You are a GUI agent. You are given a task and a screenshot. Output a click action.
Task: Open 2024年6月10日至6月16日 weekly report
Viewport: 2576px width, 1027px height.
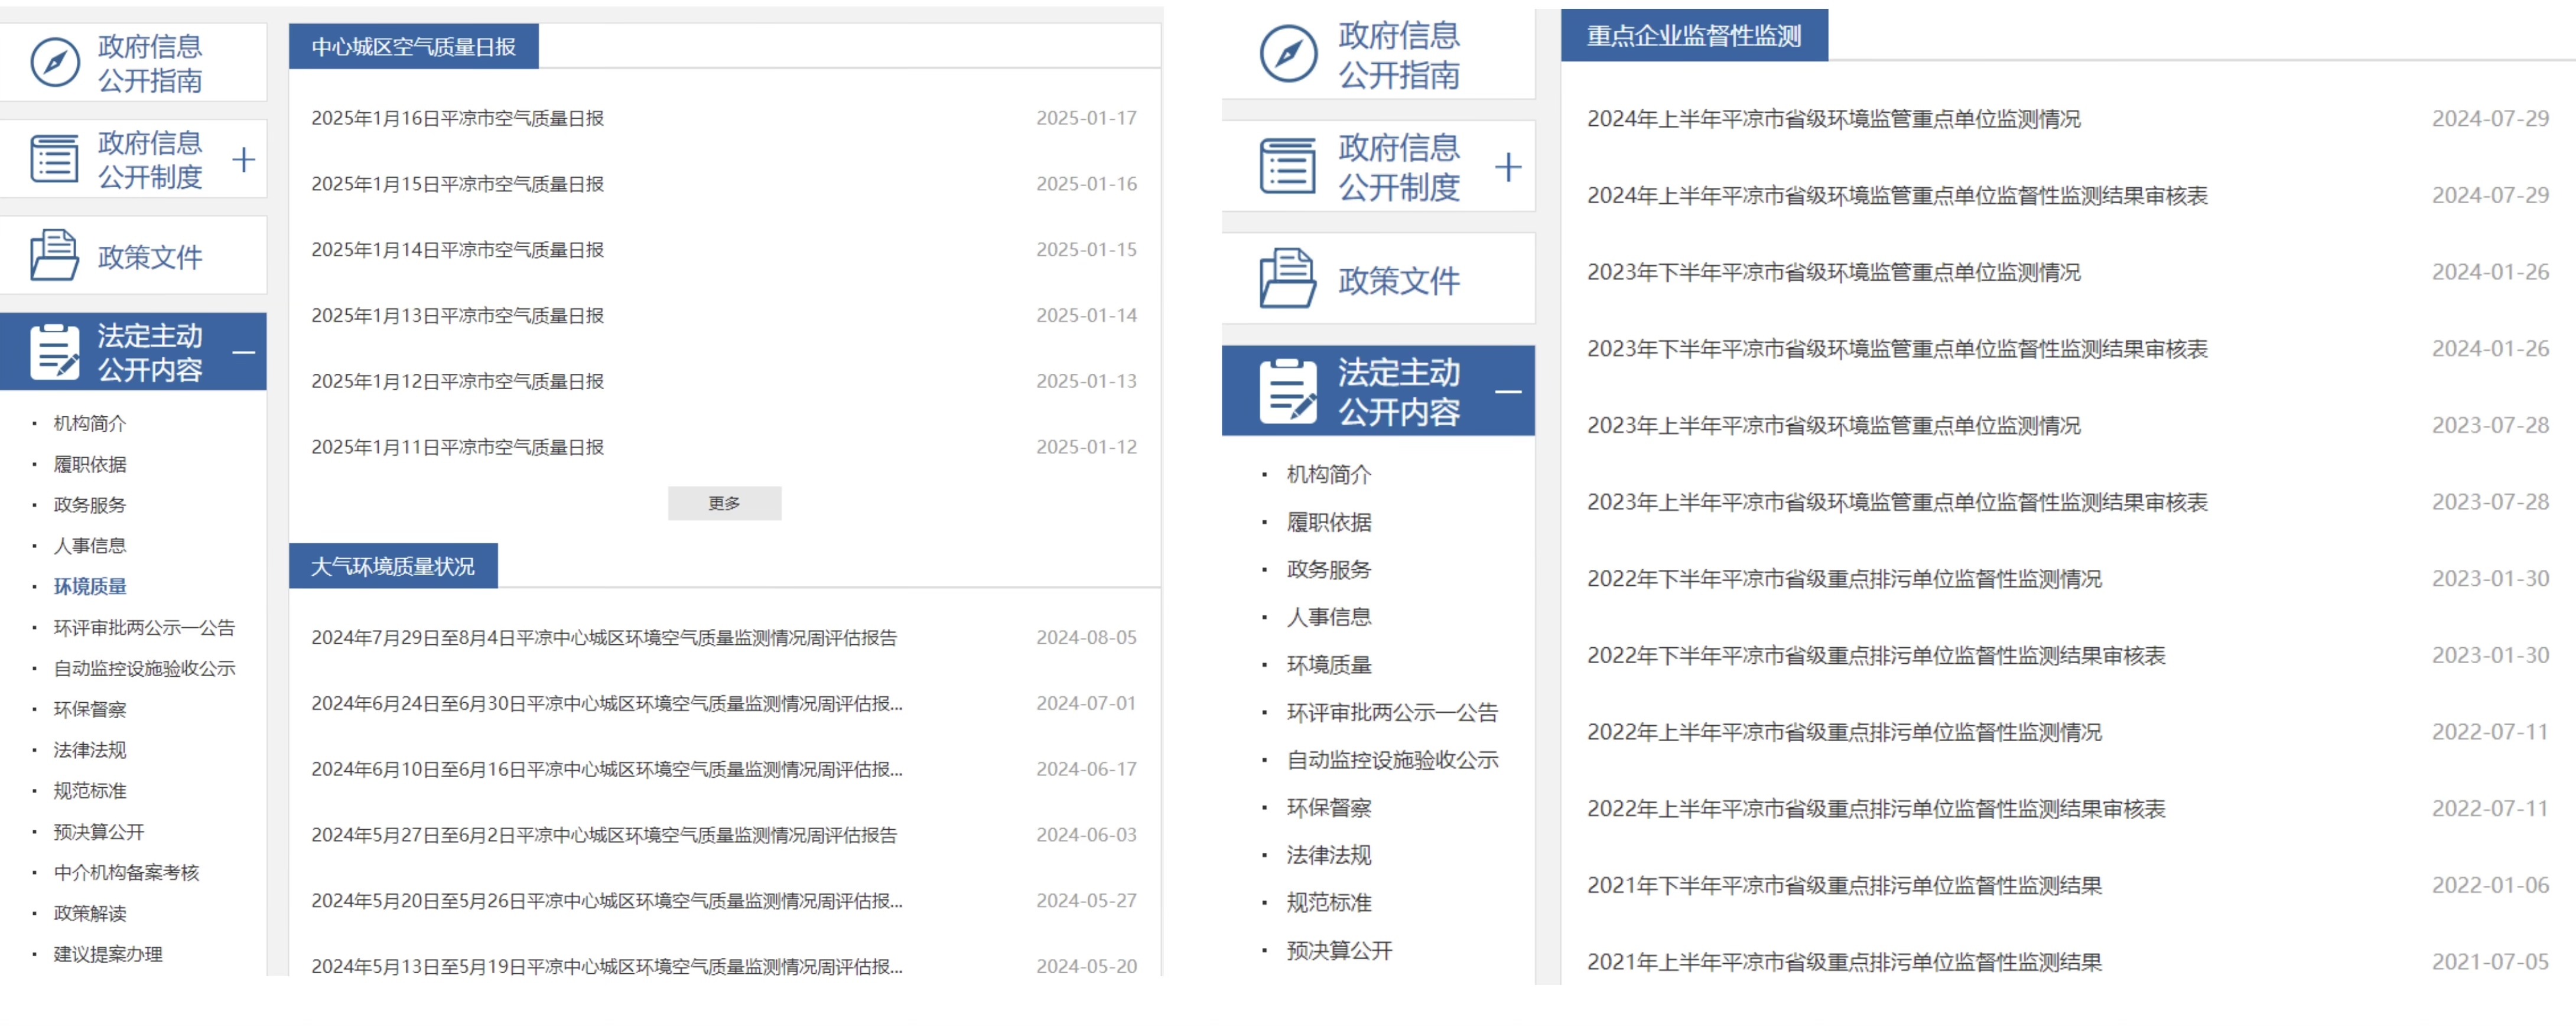(x=607, y=769)
